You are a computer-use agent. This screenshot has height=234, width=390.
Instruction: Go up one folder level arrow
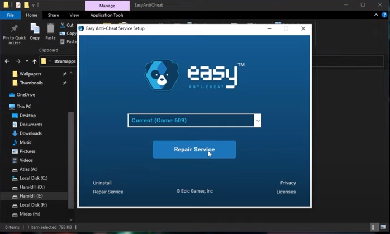pos(35,61)
